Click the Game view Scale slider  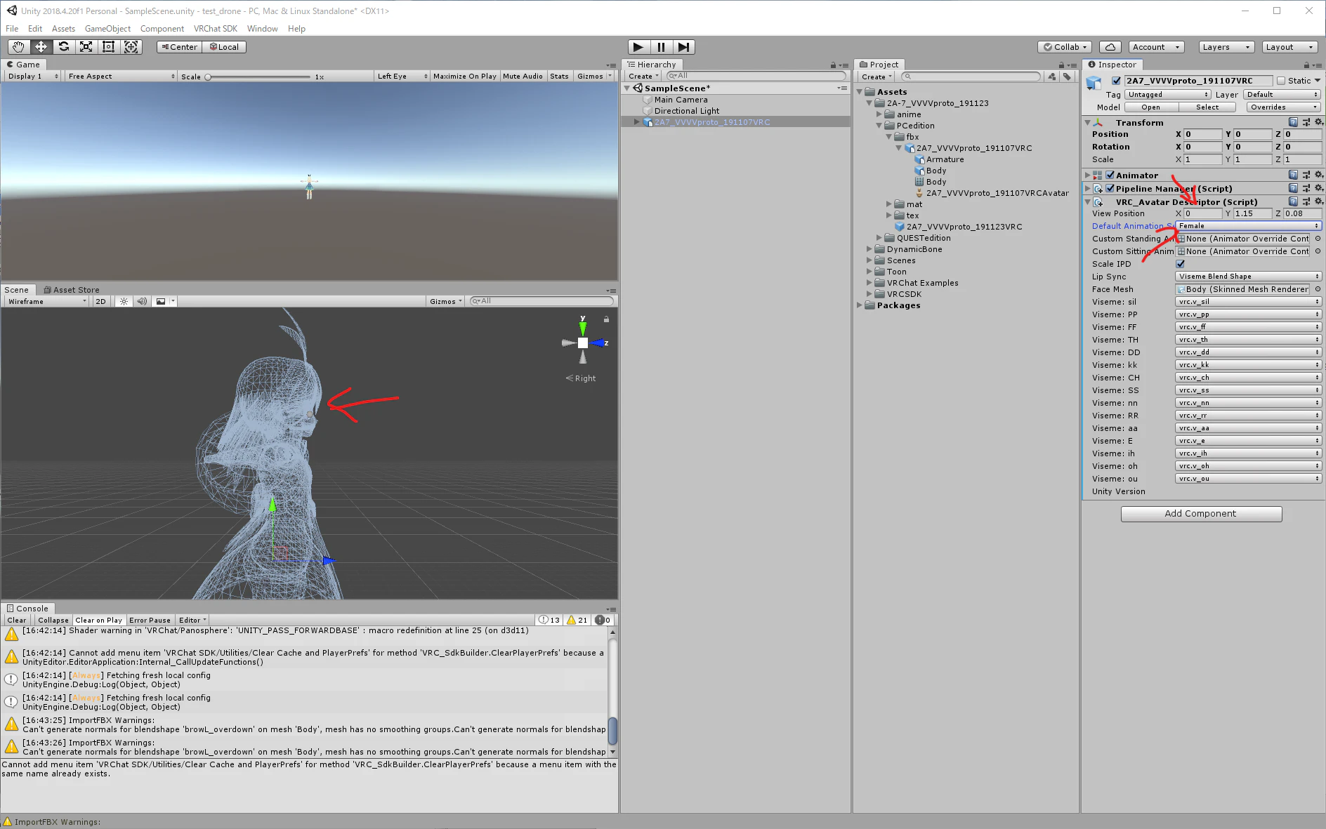pos(258,77)
